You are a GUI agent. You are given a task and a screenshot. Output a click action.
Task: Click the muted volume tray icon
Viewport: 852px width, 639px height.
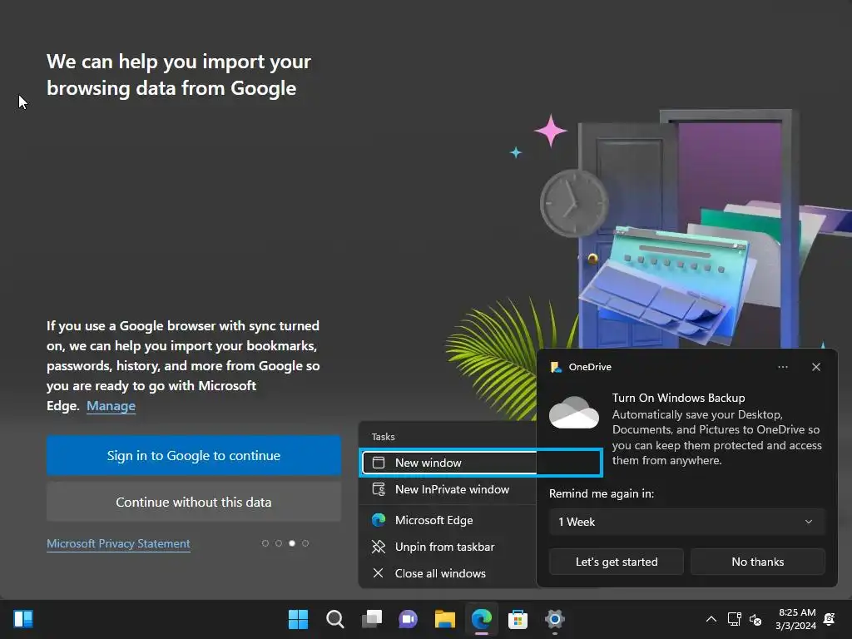pos(755,619)
